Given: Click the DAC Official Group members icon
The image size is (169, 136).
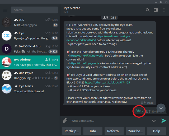Looking at the screenshot, I should pos(16,46).
